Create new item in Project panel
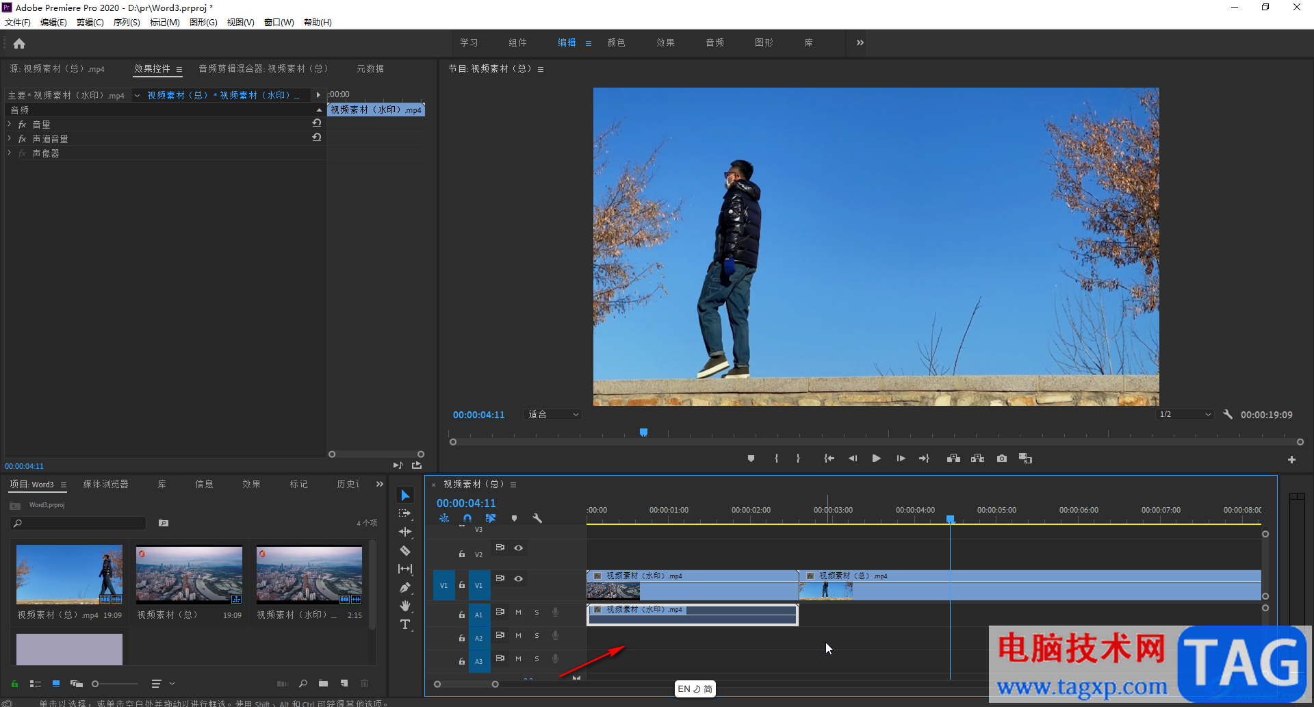This screenshot has width=1314, height=707. 344,683
